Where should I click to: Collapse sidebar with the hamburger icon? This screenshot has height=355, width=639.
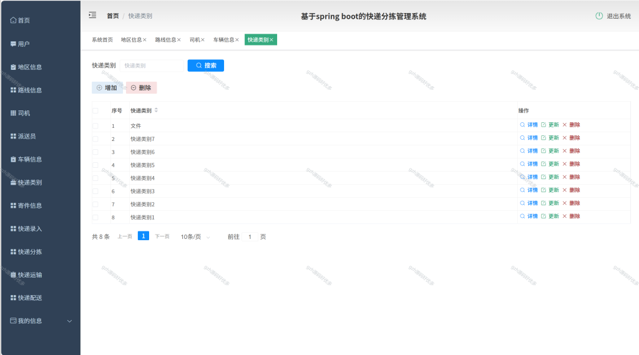(92, 16)
